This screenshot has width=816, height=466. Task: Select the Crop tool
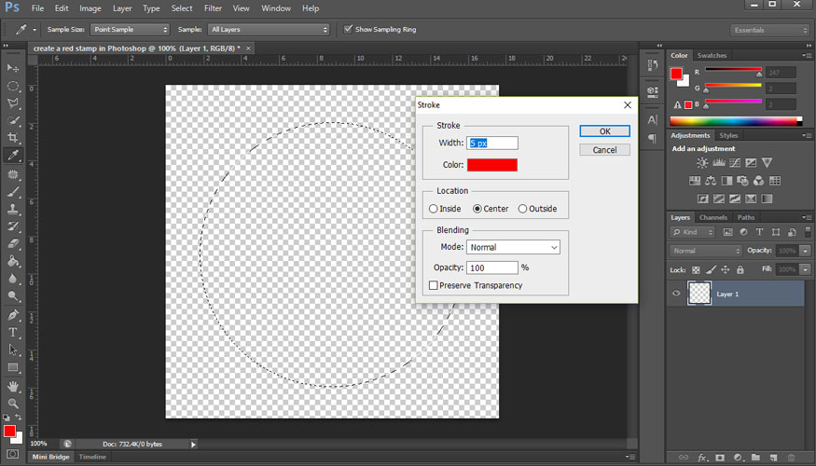point(13,138)
